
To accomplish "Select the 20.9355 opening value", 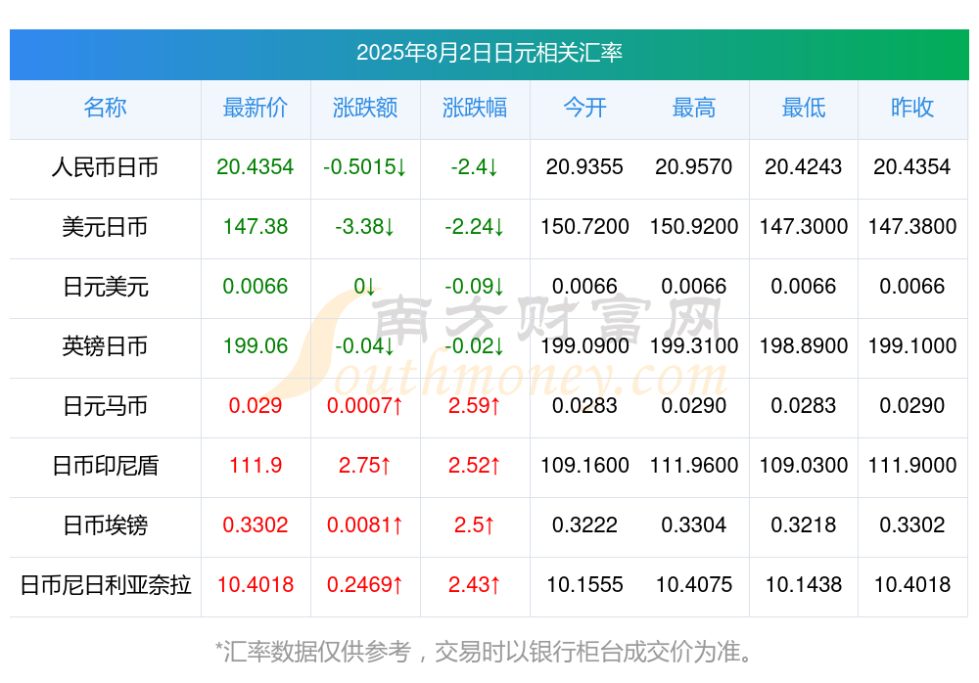I will (584, 166).
